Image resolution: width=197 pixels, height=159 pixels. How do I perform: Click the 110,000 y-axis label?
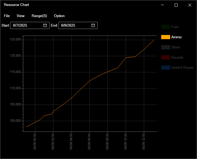coord(16,88)
